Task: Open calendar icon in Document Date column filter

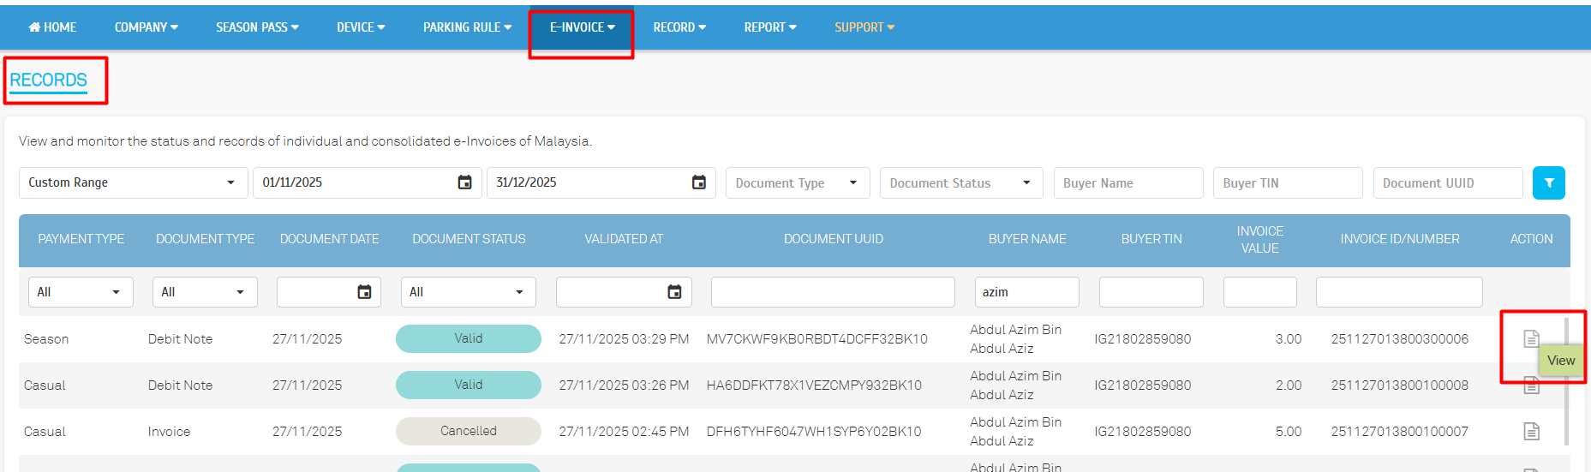Action: (364, 292)
